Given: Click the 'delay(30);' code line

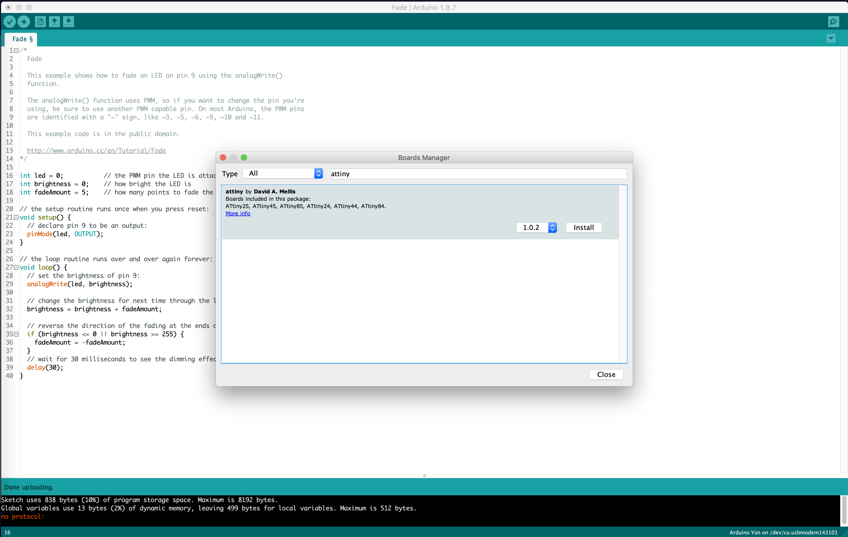Looking at the screenshot, I should [45, 368].
